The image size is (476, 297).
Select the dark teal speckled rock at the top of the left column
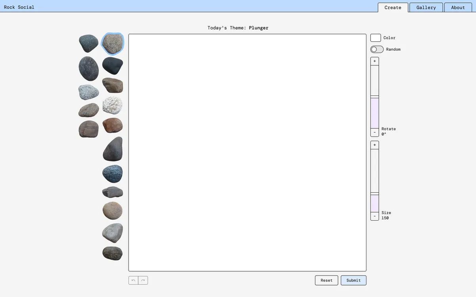click(88, 44)
